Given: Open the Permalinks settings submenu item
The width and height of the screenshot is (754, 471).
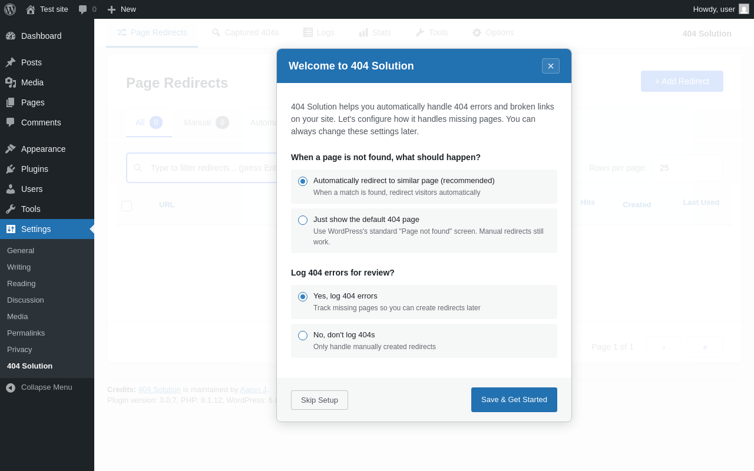Looking at the screenshot, I should 26,333.
